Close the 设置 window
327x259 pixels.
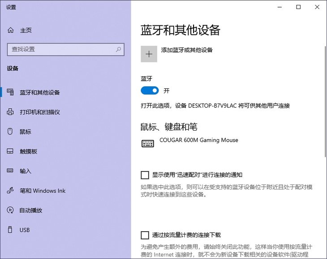317,7
